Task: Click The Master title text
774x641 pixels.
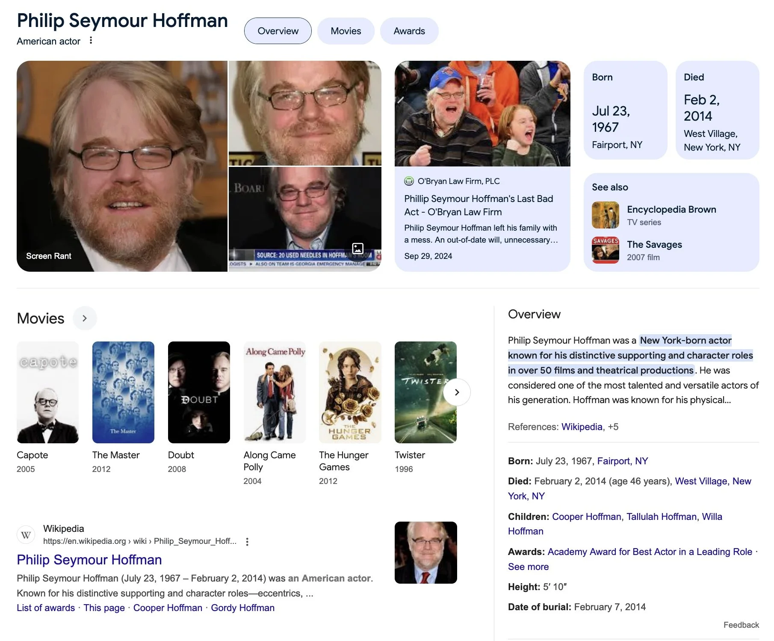Action: 116,455
